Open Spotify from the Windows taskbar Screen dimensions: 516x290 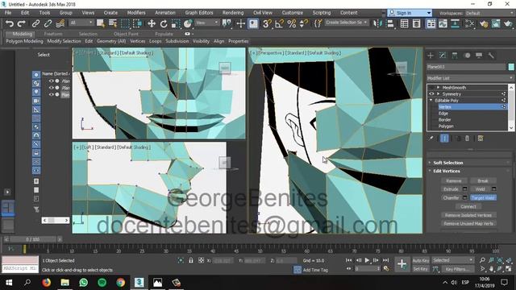pyautogui.click(x=102, y=283)
